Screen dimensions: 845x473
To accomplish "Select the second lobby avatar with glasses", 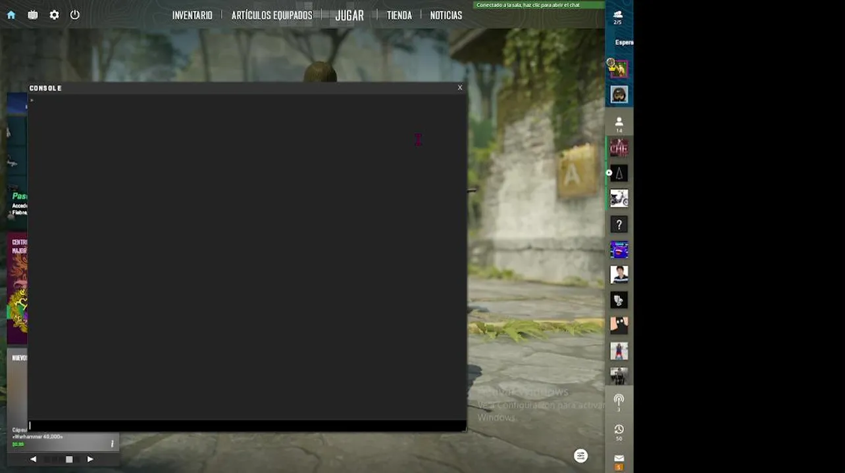I will (619, 95).
